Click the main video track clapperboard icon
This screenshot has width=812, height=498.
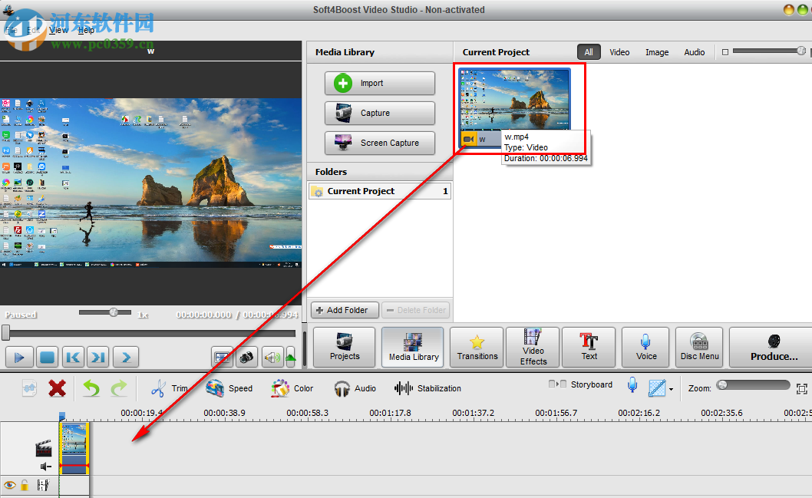(44, 448)
